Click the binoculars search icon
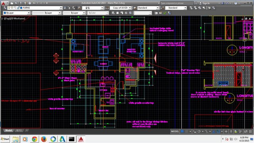The height and width of the screenshot is (143, 254). point(196,3)
